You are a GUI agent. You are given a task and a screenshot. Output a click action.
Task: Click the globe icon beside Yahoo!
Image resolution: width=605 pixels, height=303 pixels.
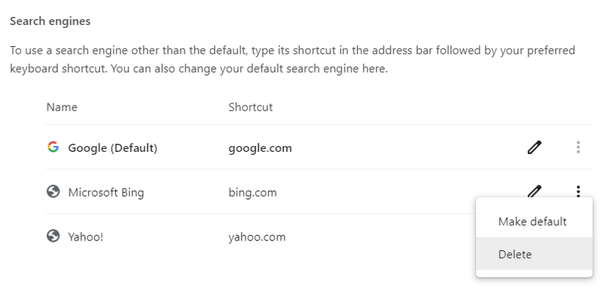(x=53, y=236)
